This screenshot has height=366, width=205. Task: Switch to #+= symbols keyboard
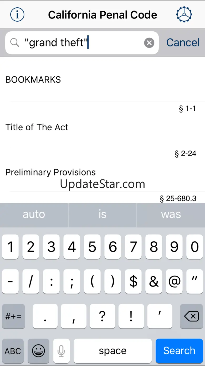(13, 316)
